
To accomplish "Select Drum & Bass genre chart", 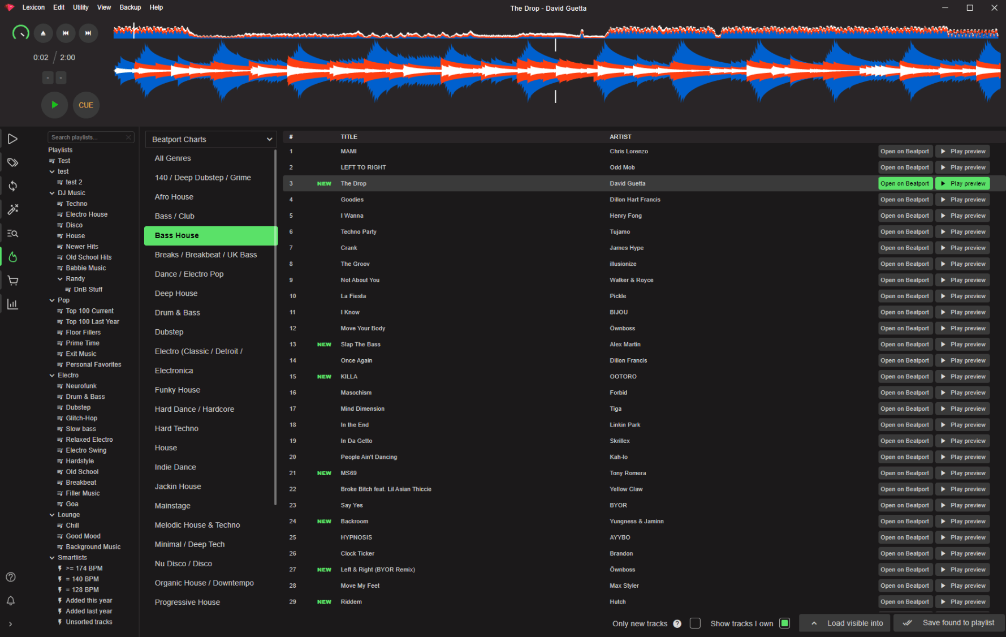I will 210,313.
